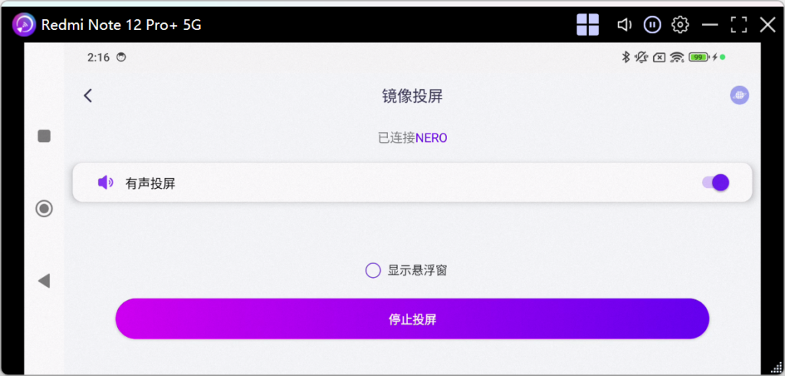Enter fullscreen with the corner-brackets icon
The height and width of the screenshot is (376, 785).
click(x=738, y=25)
